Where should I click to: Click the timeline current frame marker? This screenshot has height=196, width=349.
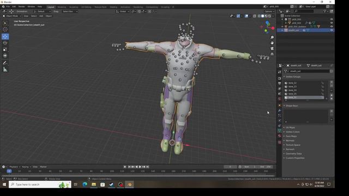tap(9, 171)
